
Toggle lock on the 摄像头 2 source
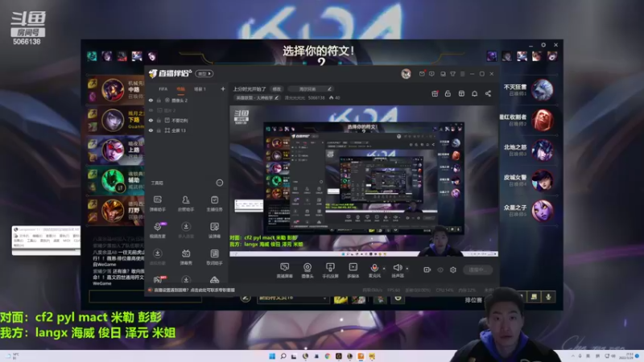159,100
